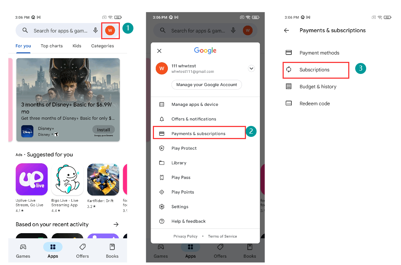
Task: Click the Play Pass ticket icon
Action: 162,178
